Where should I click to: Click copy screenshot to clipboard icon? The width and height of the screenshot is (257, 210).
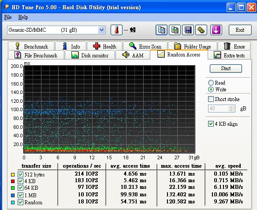[x=175, y=30]
